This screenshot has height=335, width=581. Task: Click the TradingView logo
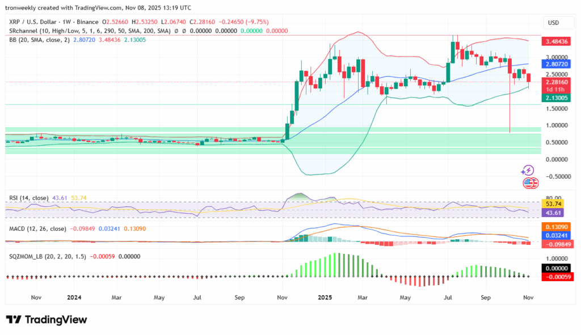[47, 320]
